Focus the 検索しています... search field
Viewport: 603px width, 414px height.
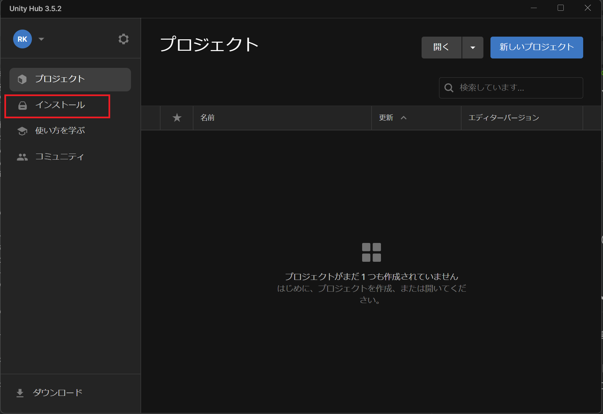511,88
